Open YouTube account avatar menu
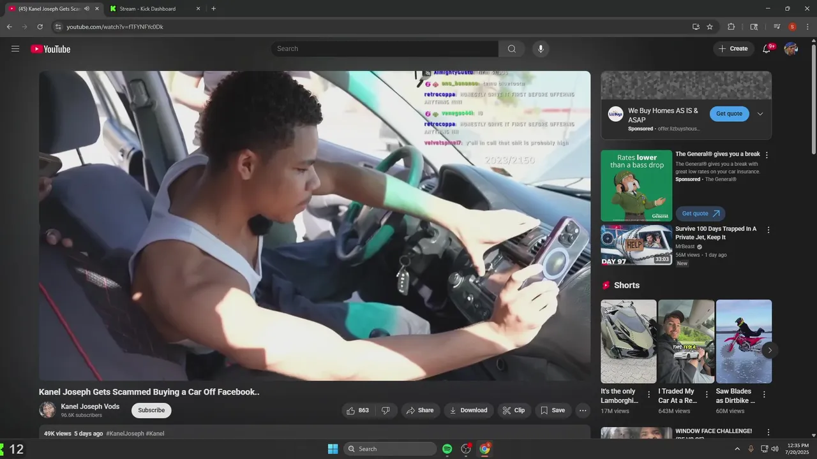This screenshot has width=817, height=459. tap(791, 49)
